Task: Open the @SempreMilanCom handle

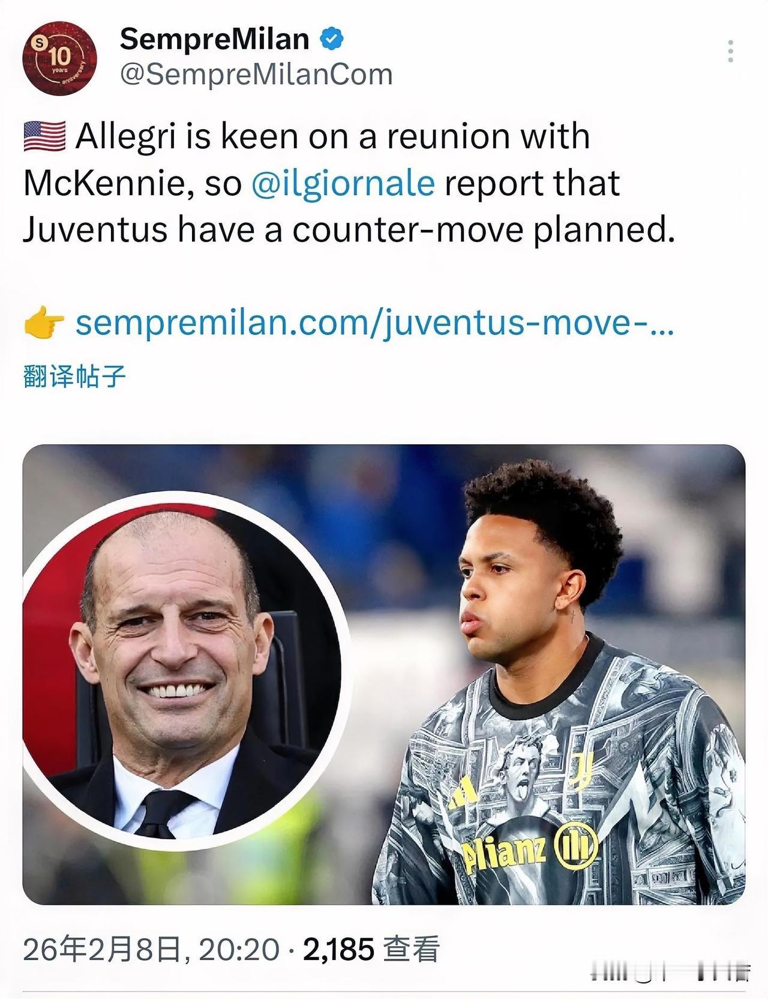Action: coord(256,74)
